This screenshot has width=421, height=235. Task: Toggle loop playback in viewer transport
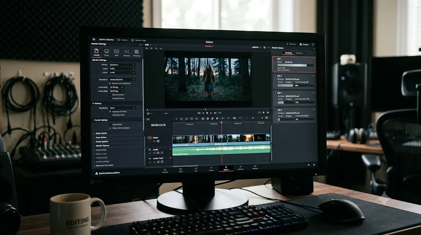pos(220,113)
